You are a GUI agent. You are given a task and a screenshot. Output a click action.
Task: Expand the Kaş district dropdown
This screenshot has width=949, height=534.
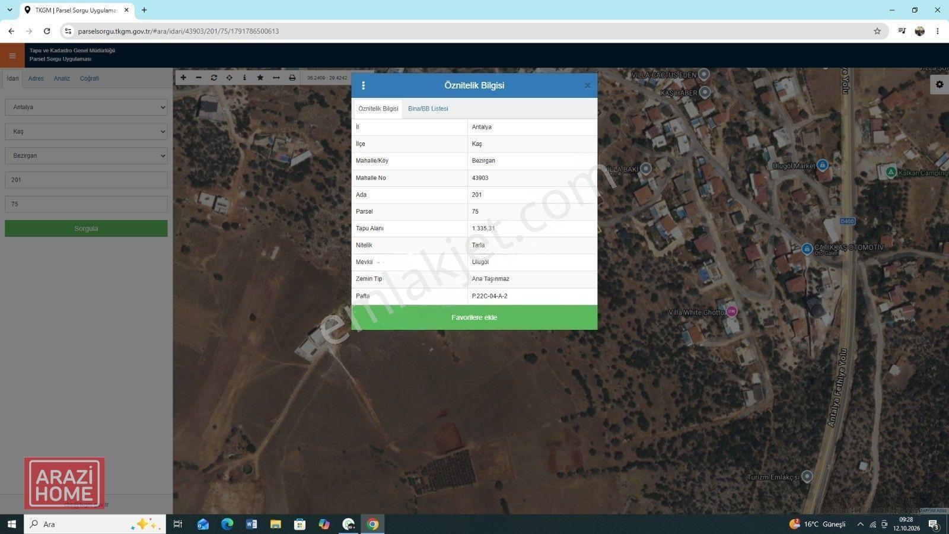tap(86, 132)
